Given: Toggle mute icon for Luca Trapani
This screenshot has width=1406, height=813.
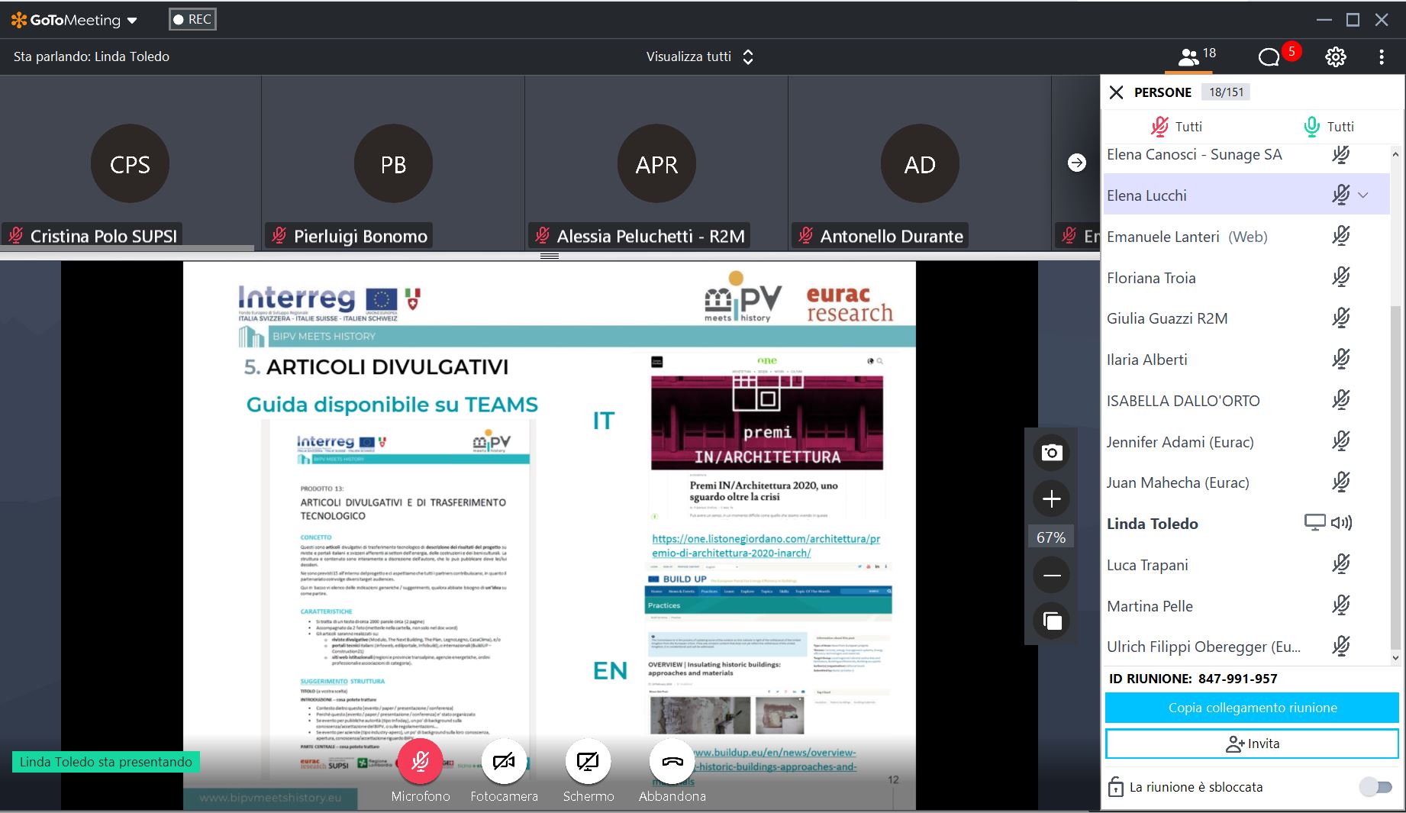Looking at the screenshot, I should [x=1341, y=564].
